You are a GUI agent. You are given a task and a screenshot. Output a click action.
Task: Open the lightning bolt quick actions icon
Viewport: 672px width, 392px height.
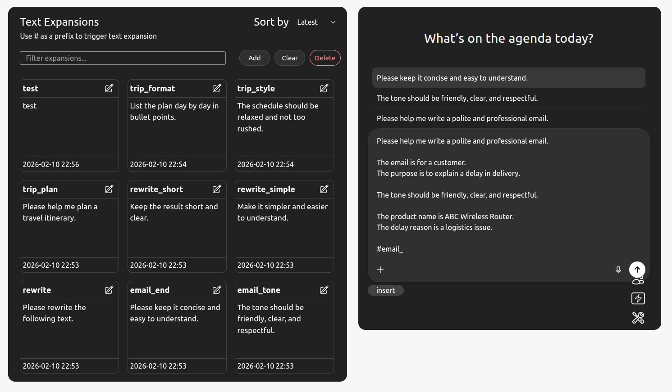pyautogui.click(x=638, y=298)
